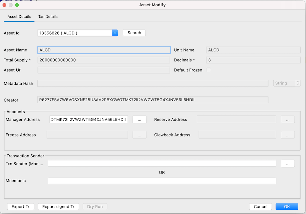Viewport: 306px width, 214px height.
Task: Click the Mnemonic input field
Action: [162, 180]
